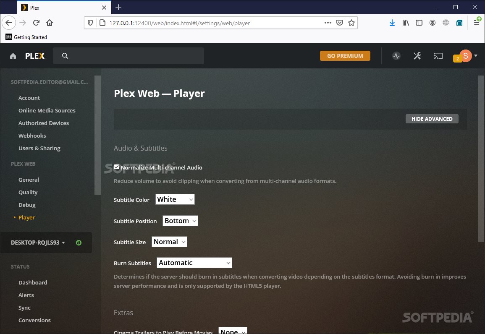Open the Dashboard status page

(33, 283)
